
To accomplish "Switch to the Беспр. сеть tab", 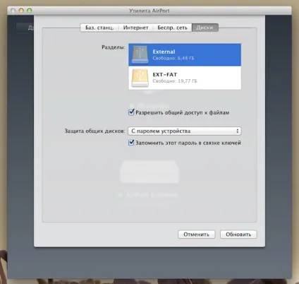I will click(x=172, y=28).
